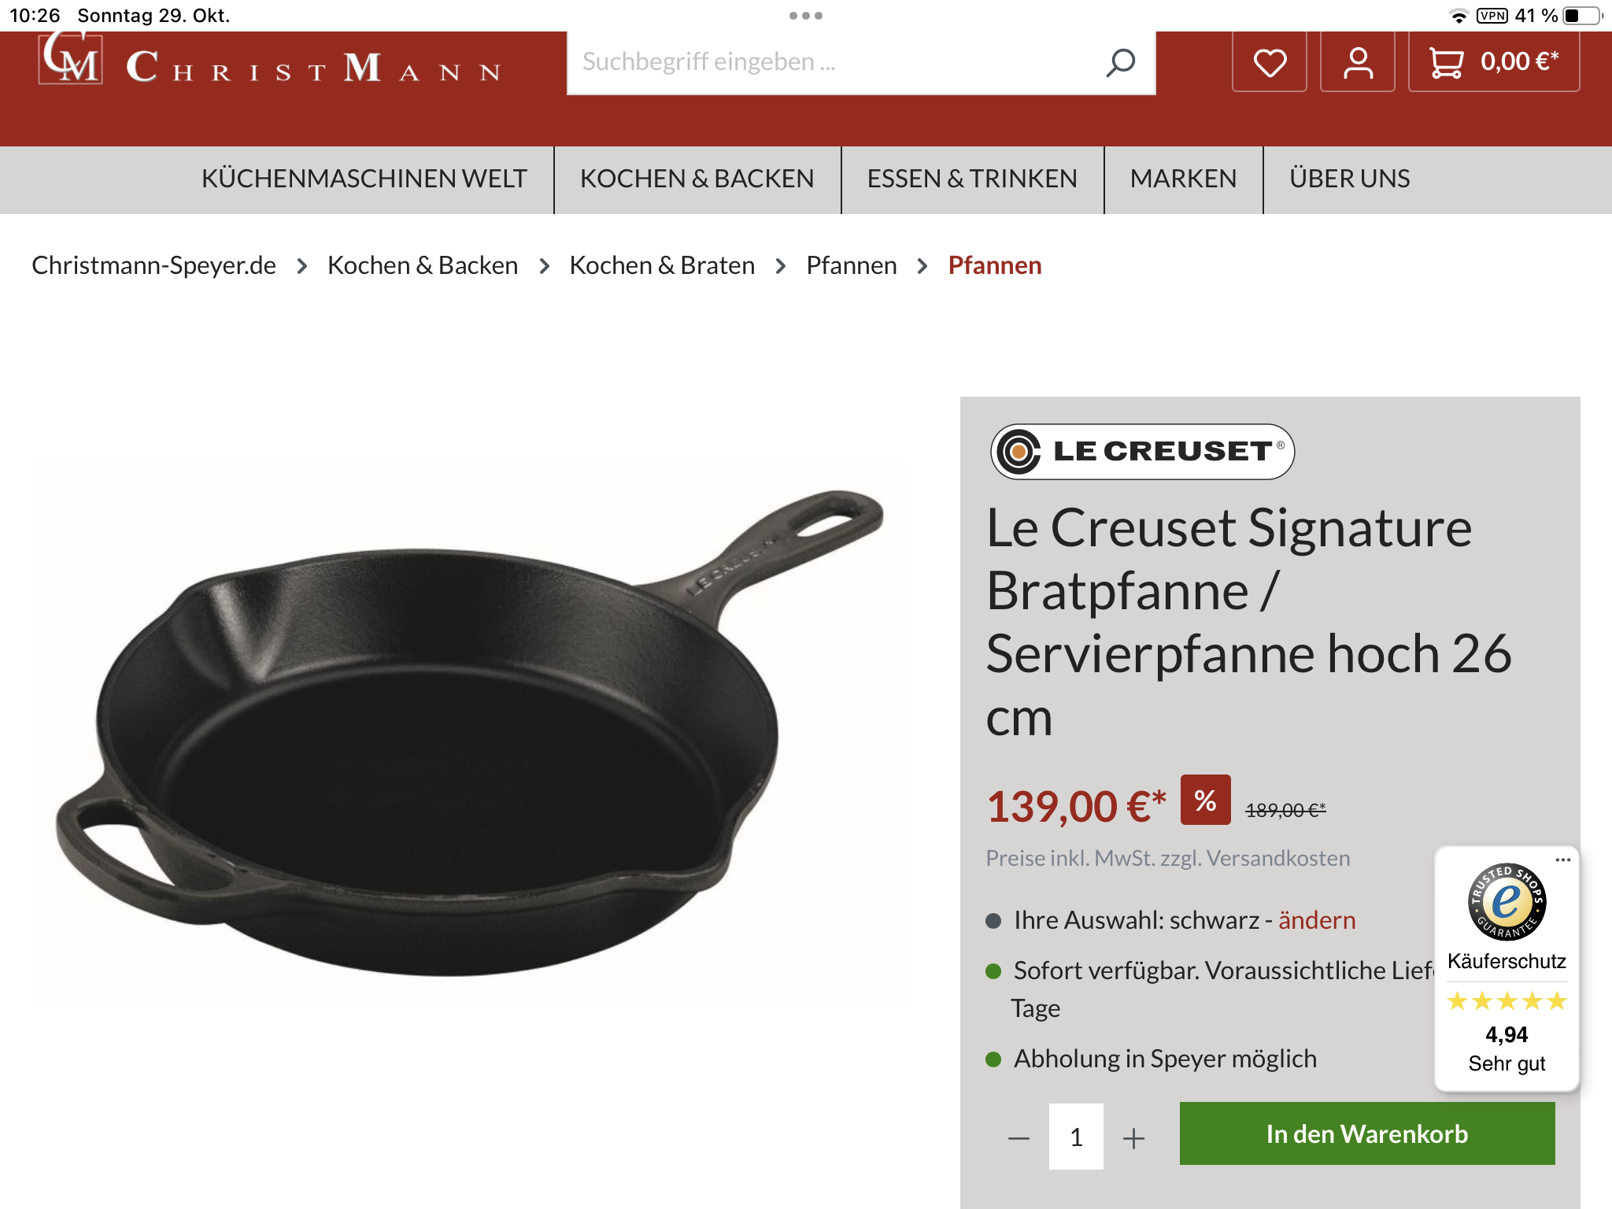The image size is (1612, 1209).
Task: Open the shopping cart showing 0,00 €
Action: tap(1493, 62)
